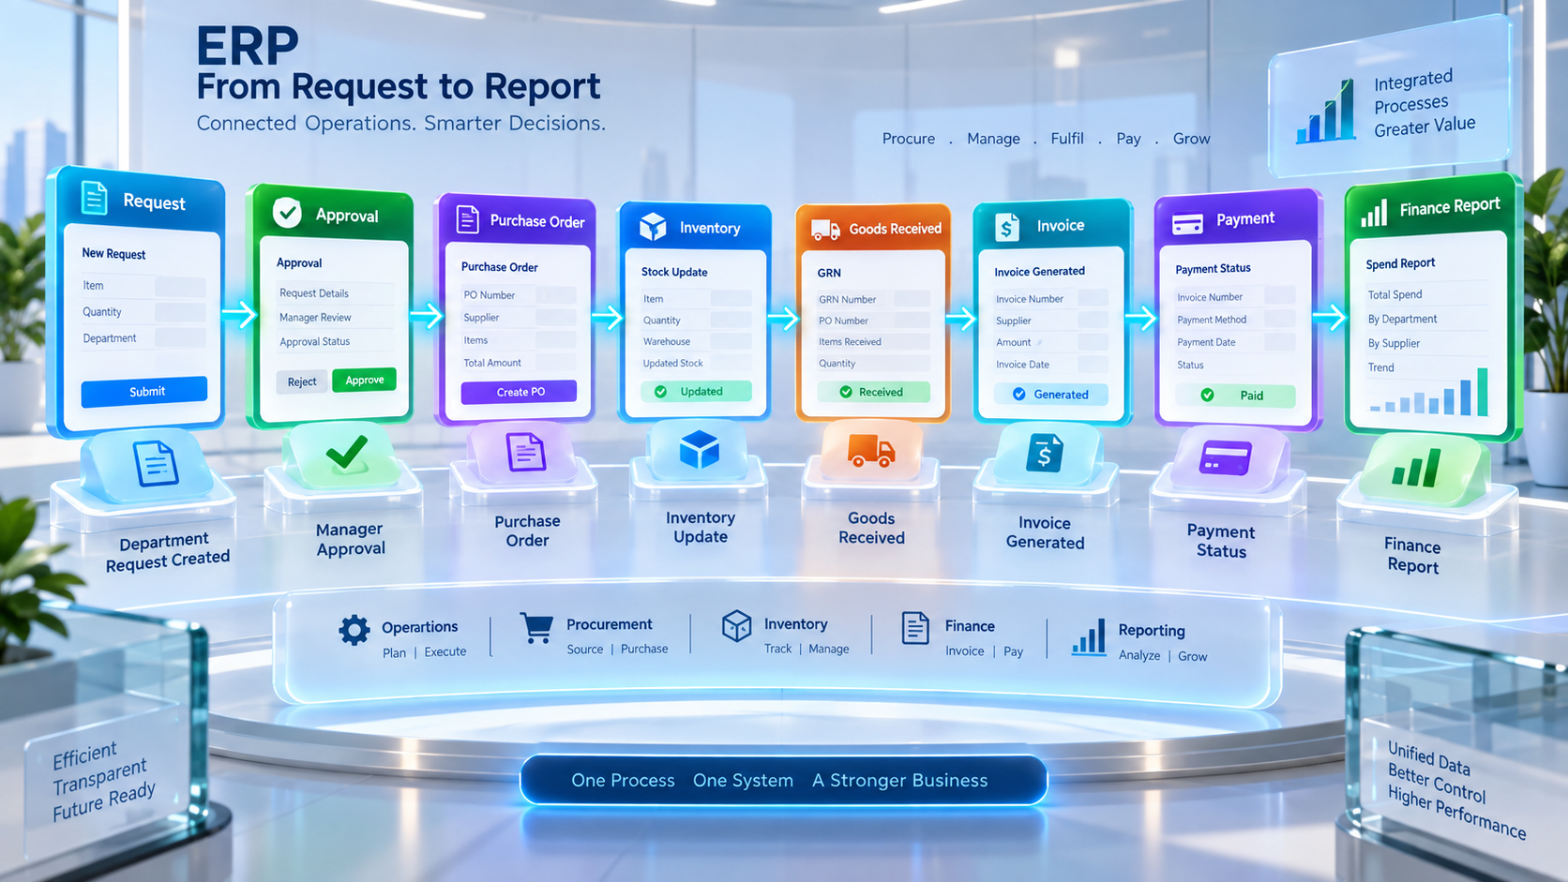
Task: Click the checkmark icon in the Approval card header
Action: click(x=287, y=213)
